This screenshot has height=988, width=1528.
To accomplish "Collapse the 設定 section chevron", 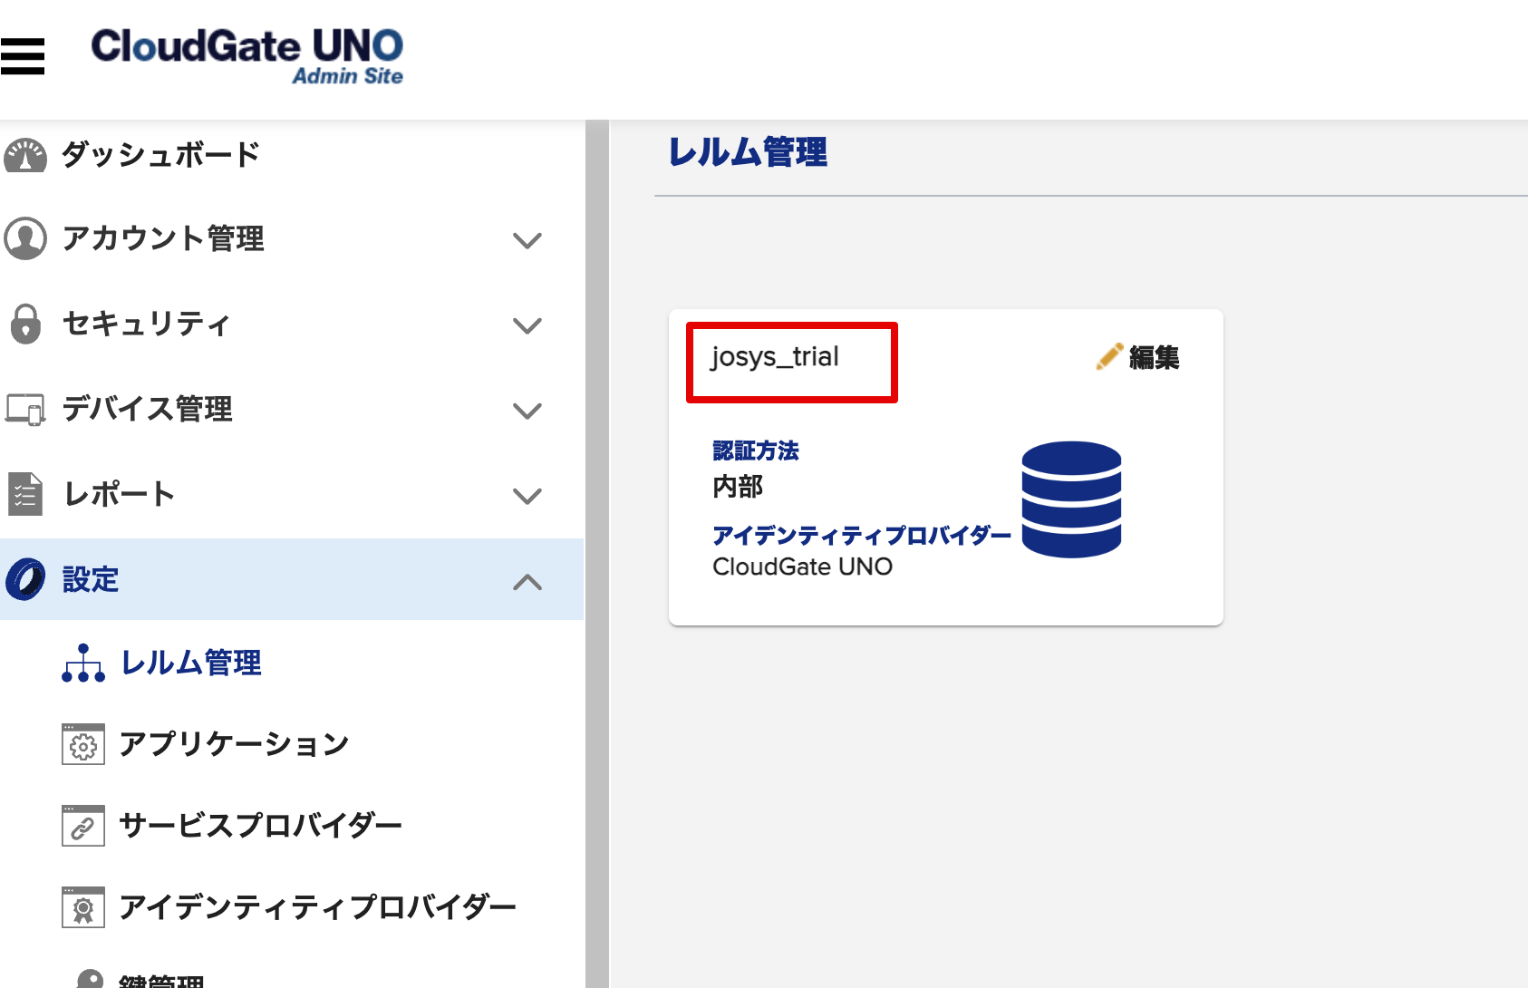I will [x=527, y=582].
